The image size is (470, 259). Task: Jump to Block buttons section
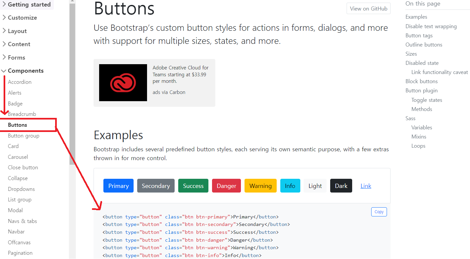(x=421, y=81)
